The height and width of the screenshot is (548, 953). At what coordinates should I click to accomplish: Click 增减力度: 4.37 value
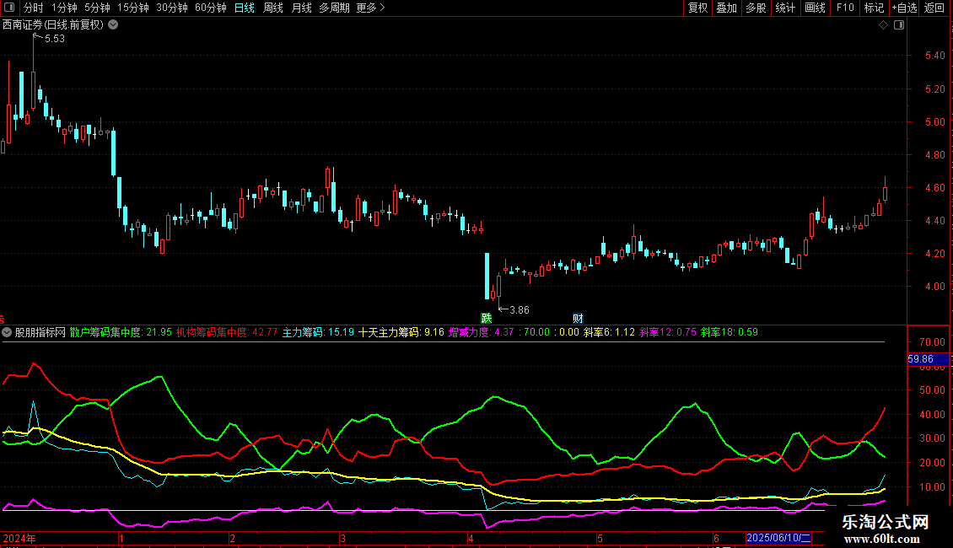pos(482,332)
